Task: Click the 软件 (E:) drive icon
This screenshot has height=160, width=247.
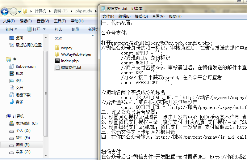Action: (12, 138)
